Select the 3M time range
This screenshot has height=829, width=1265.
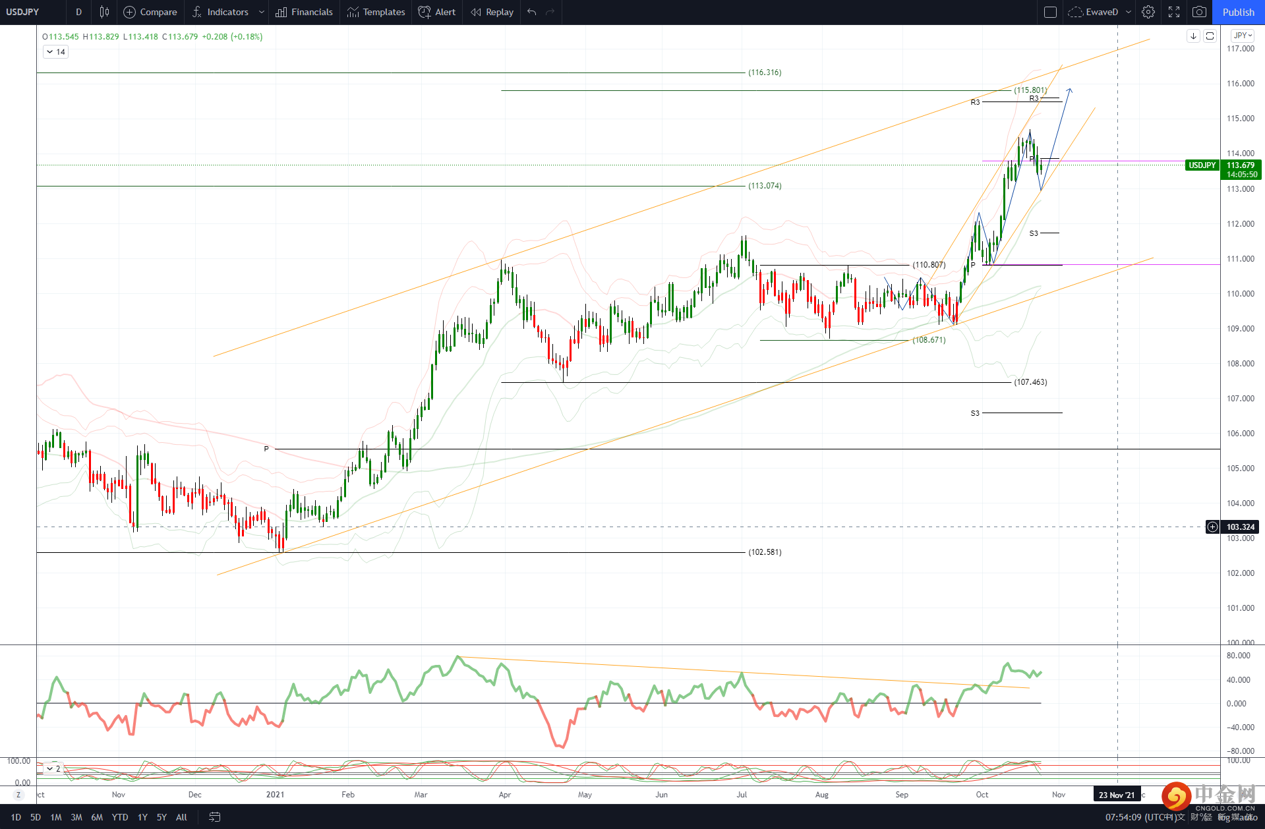(x=76, y=817)
